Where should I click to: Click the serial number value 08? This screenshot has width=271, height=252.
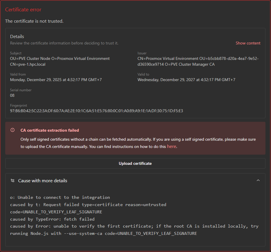point(12,95)
